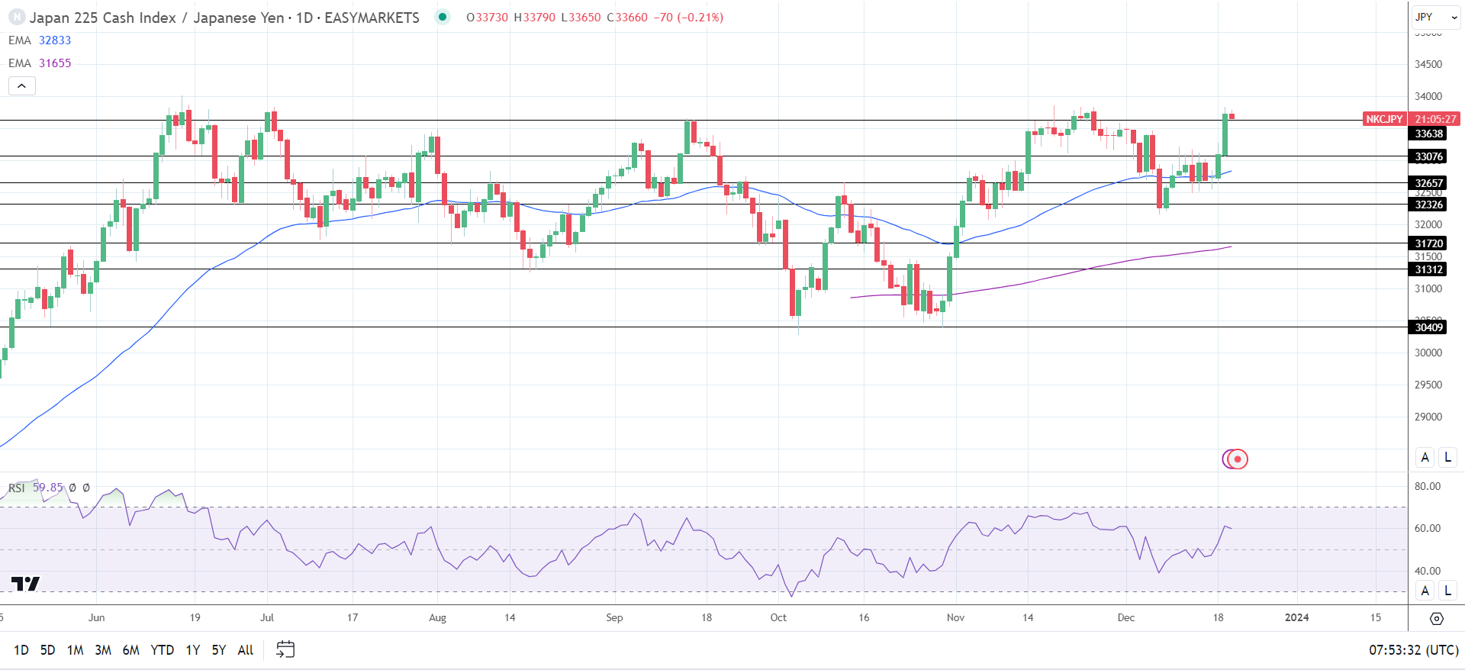Image resolution: width=1465 pixels, height=670 pixels.
Task: Click the 07:53:32 (UTC) timezone button
Action: pos(1414,650)
